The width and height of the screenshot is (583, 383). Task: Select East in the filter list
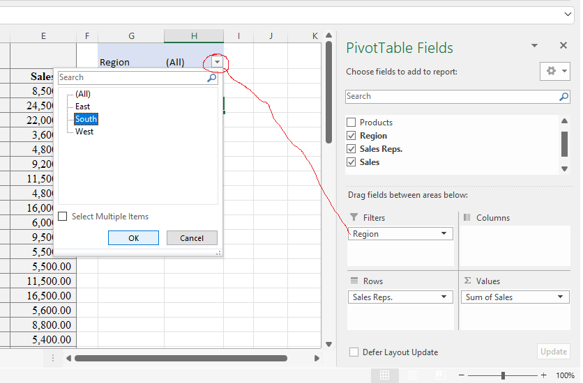pos(82,107)
